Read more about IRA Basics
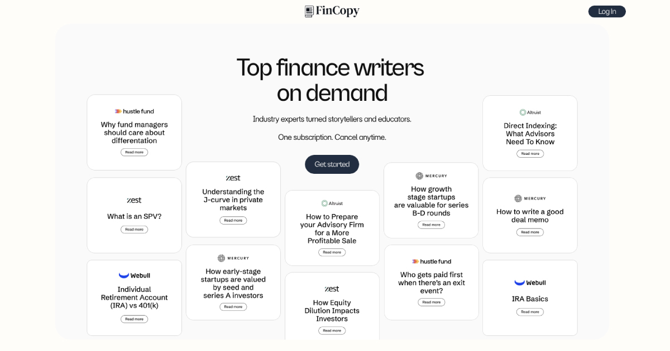Viewport: 670px width, 351px height. [529, 311]
